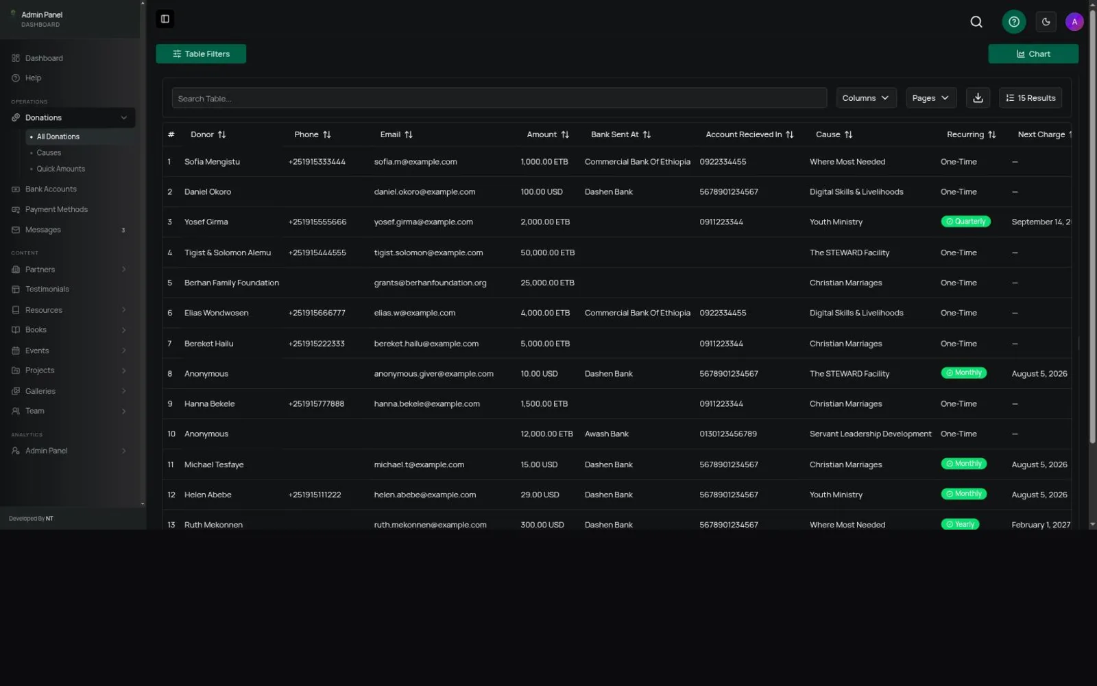Sort by Donor column arrows
Screen dimensions: 1097x686
[x=222, y=134]
